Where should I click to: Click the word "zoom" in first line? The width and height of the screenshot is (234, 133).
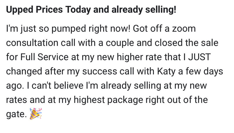point(183,29)
